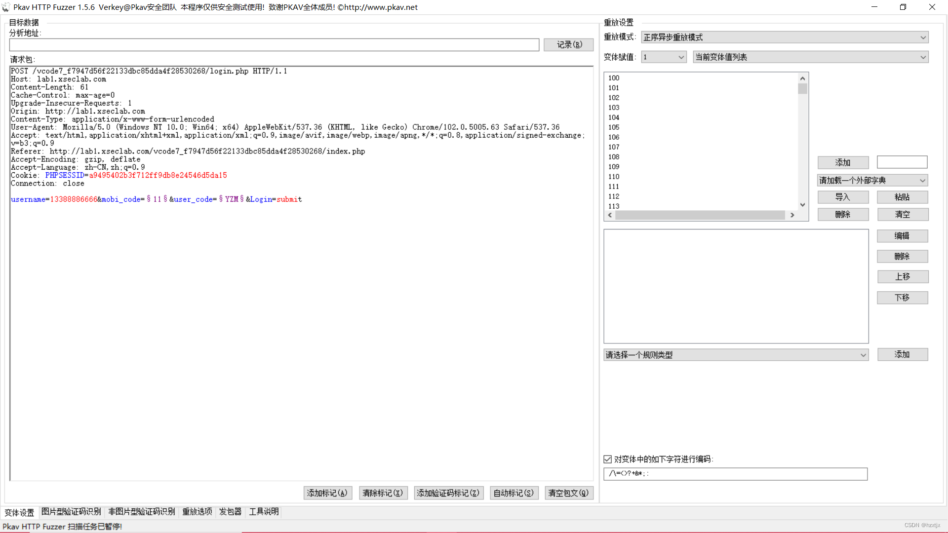948x533 pixels.
Task: Click the 粘贴 button
Action: [902, 197]
